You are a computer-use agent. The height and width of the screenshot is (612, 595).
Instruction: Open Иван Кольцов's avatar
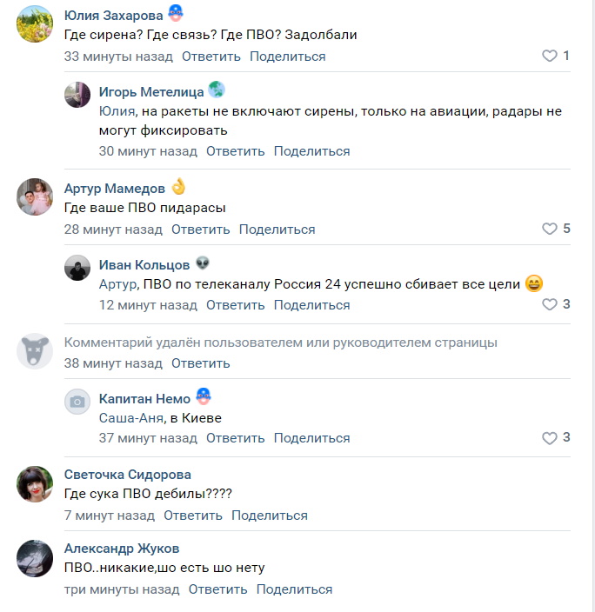tap(77, 268)
